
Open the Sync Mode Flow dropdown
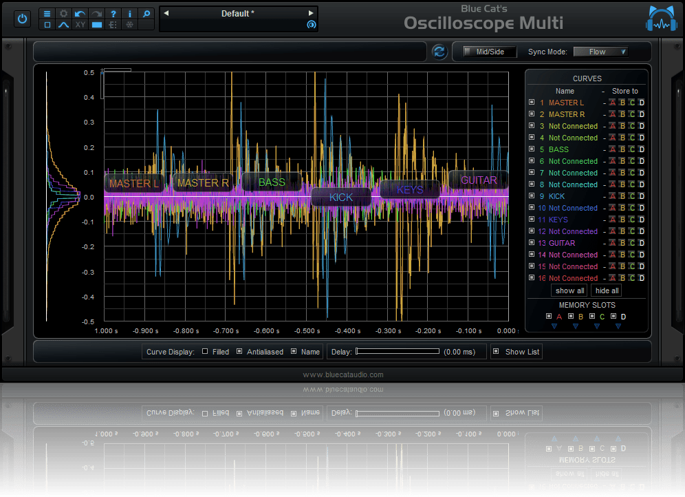coord(600,52)
